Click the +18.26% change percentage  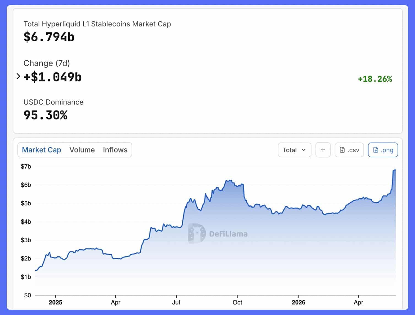pyautogui.click(x=375, y=79)
